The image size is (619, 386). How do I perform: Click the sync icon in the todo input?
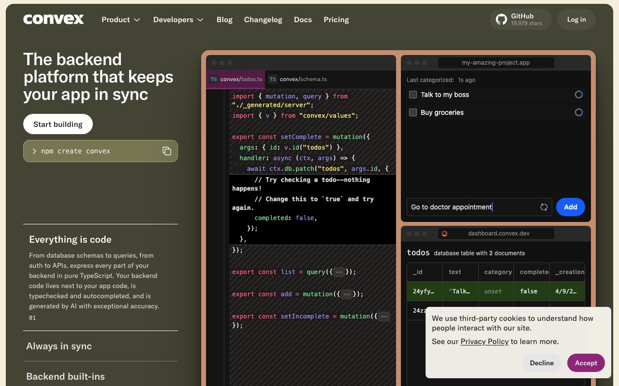[544, 207]
